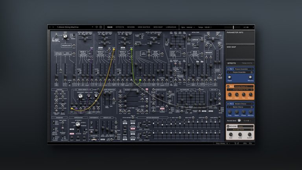Viewport: 302px width, 170px height.
Task: Click the Undo arrow in status bar
Action: [x=235, y=143]
